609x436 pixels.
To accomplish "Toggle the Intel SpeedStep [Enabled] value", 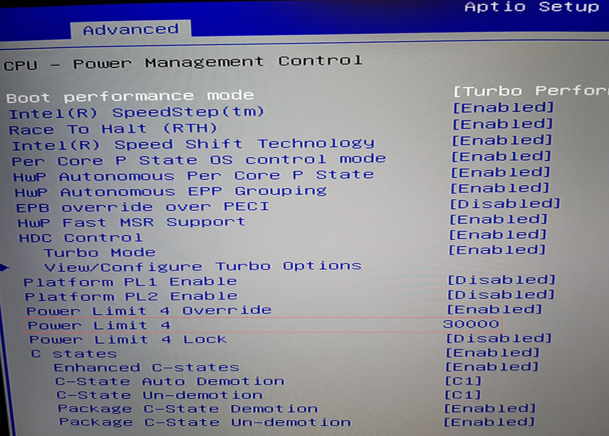I will [502, 108].
